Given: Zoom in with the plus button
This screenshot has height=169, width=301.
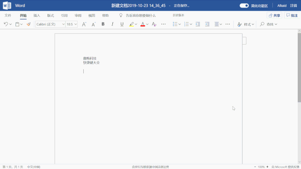Looking at the screenshot, I should tap(267, 167).
